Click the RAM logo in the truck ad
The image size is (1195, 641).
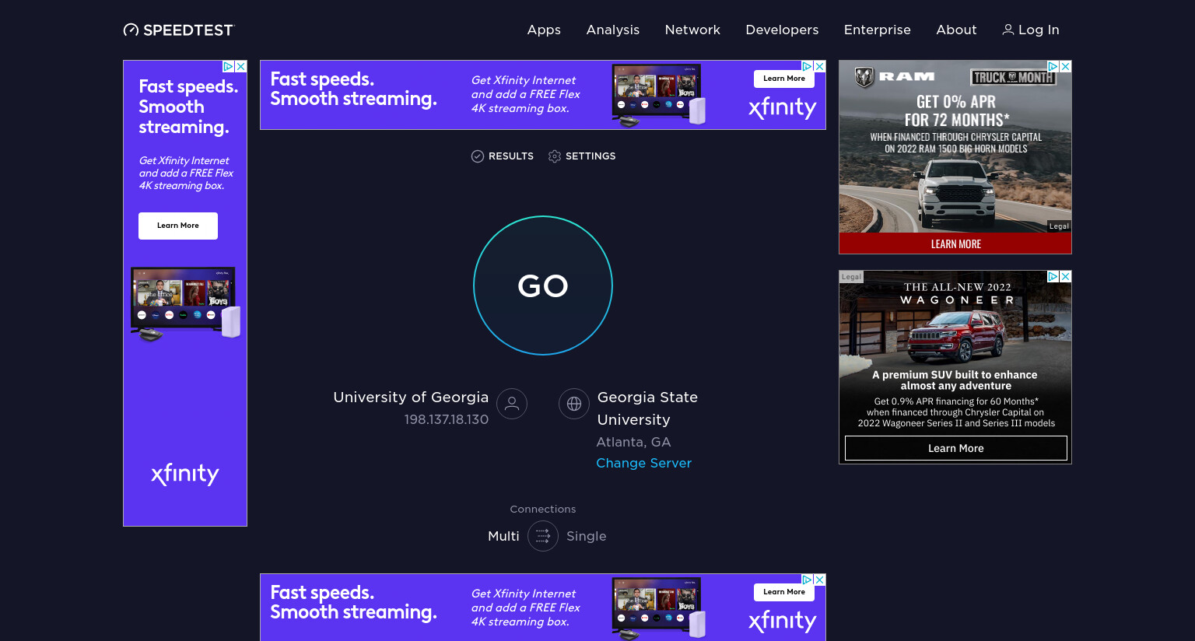(x=895, y=77)
